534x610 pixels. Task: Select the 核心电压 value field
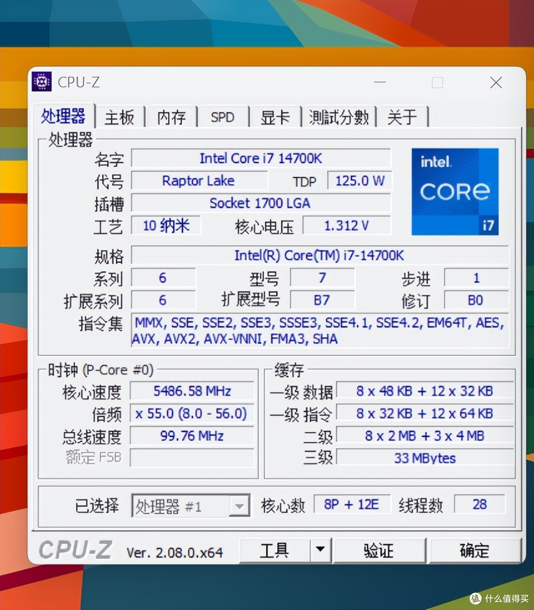click(346, 226)
